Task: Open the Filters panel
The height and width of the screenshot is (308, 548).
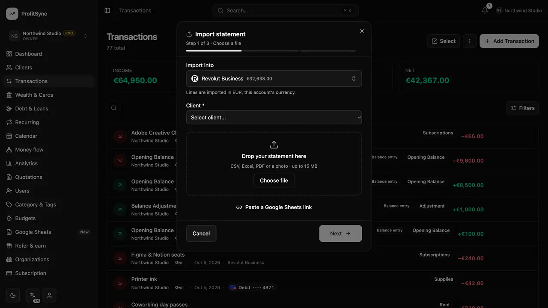Action: tap(522, 108)
